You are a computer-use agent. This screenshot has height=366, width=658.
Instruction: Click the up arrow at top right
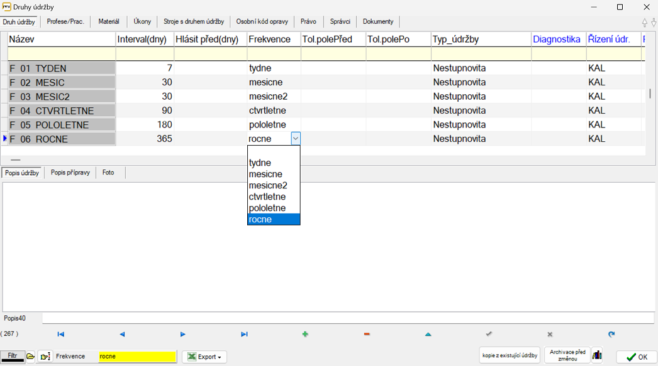(x=645, y=22)
